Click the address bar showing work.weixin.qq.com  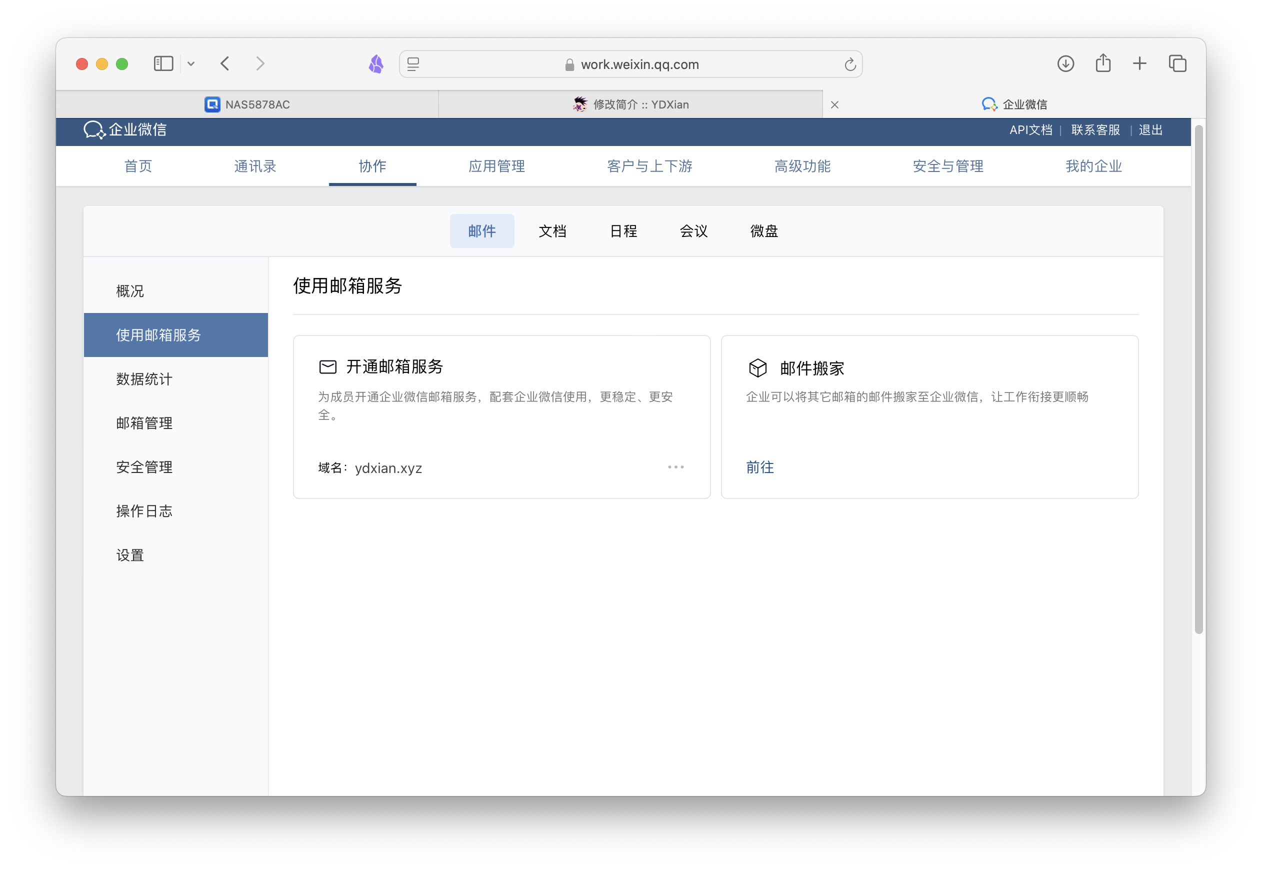point(630,64)
